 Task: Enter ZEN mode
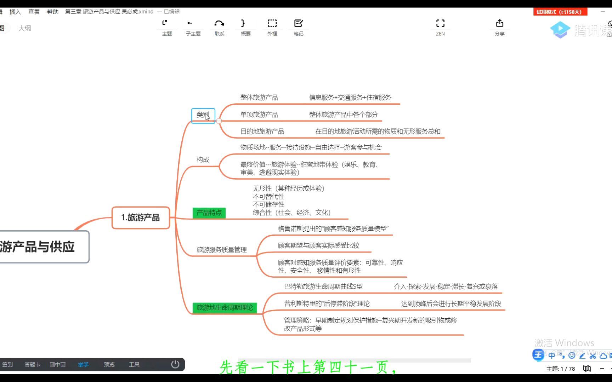[x=440, y=28]
